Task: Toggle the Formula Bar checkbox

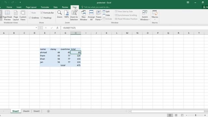Action: coord(42,13)
